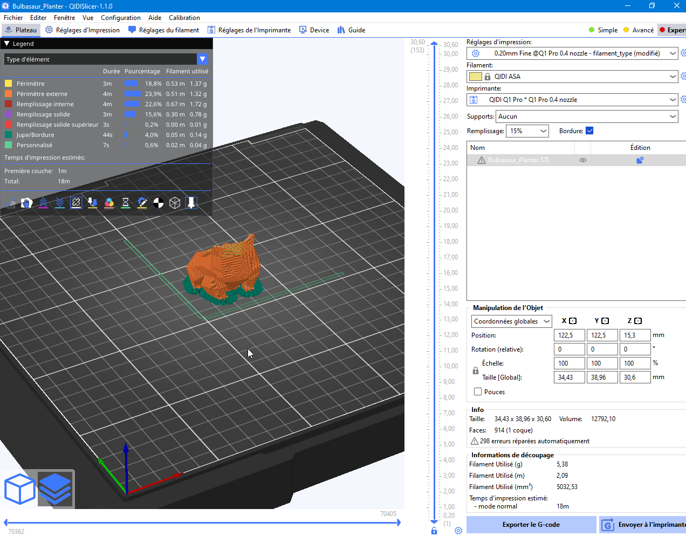Image resolution: width=686 pixels, height=536 pixels.
Task: Open the Supports dropdown
Action: point(587,116)
